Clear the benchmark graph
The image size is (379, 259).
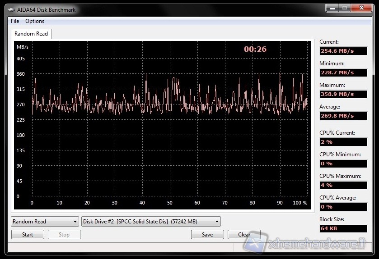[244, 235]
